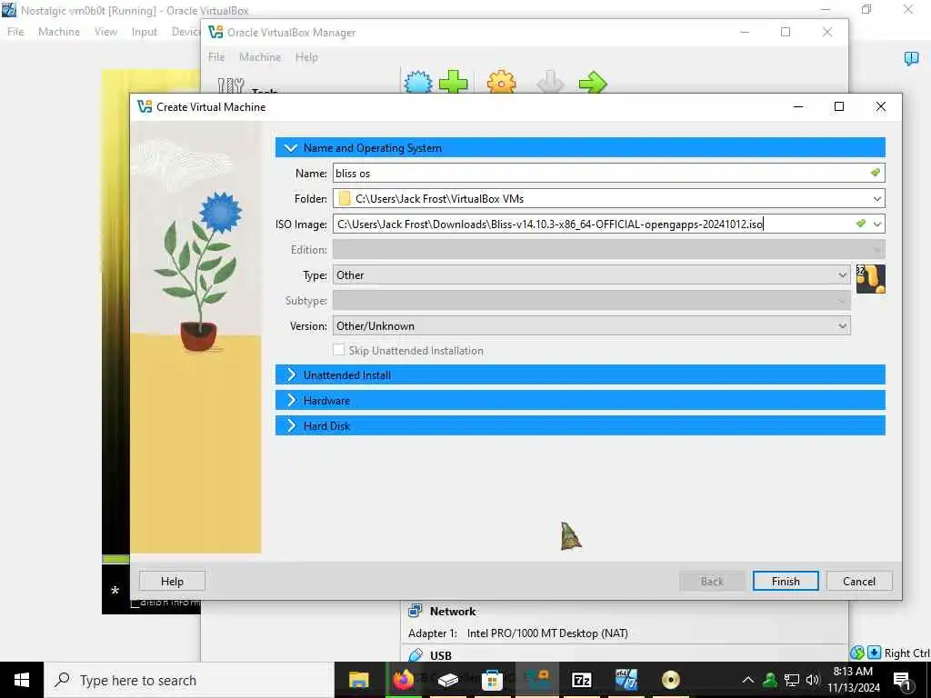The width and height of the screenshot is (931, 698).
Task: Click the green user tray icon
Action: 770,680
